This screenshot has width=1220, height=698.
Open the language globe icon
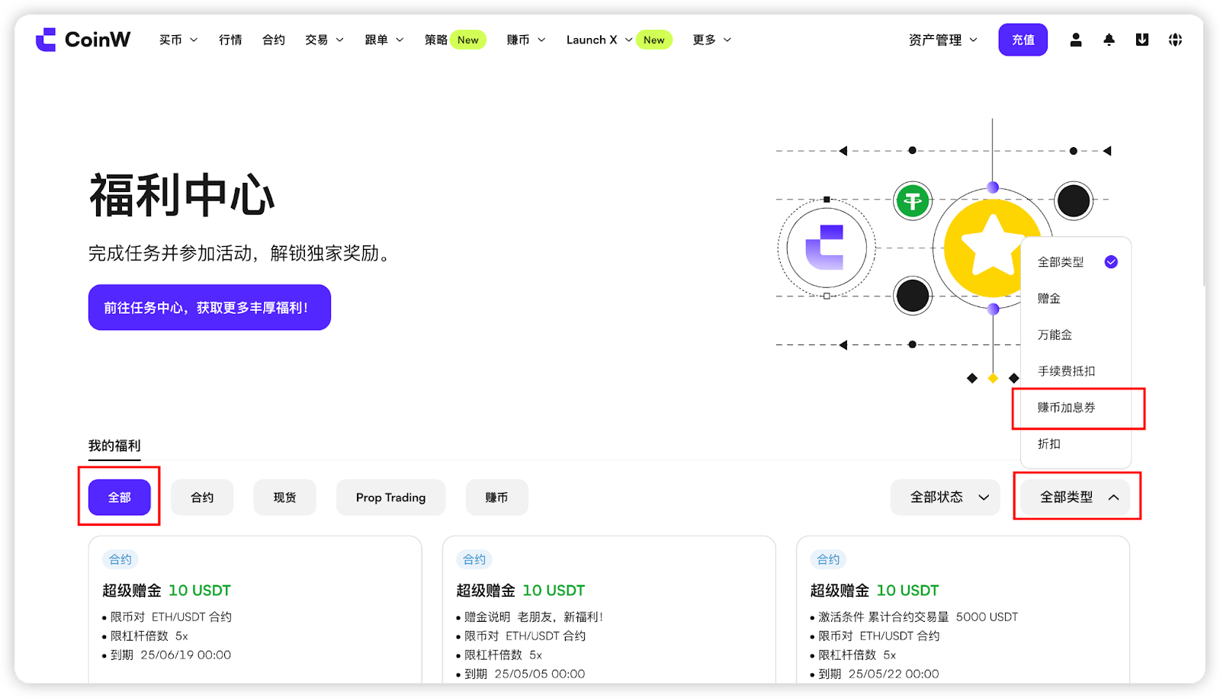point(1175,40)
